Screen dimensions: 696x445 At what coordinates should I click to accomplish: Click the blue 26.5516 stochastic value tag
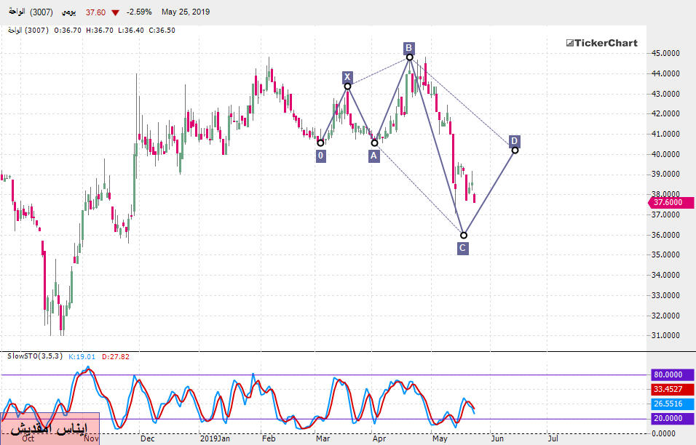pyautogui.click(x=669, y=404)
